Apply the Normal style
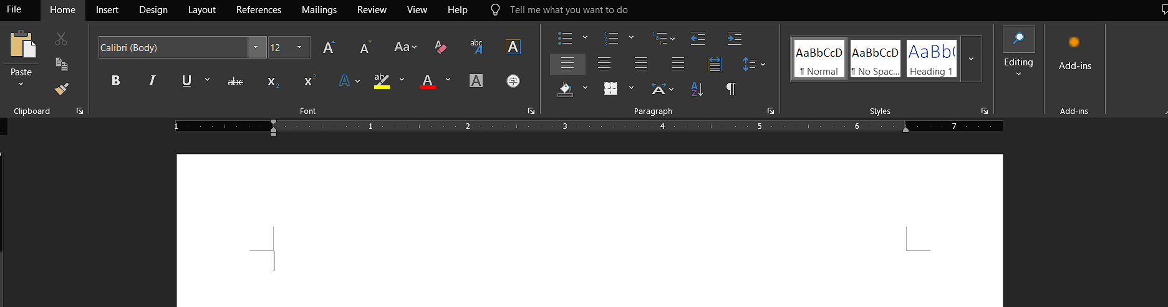The image size is (1168, 307). click(x=819, y=59)
